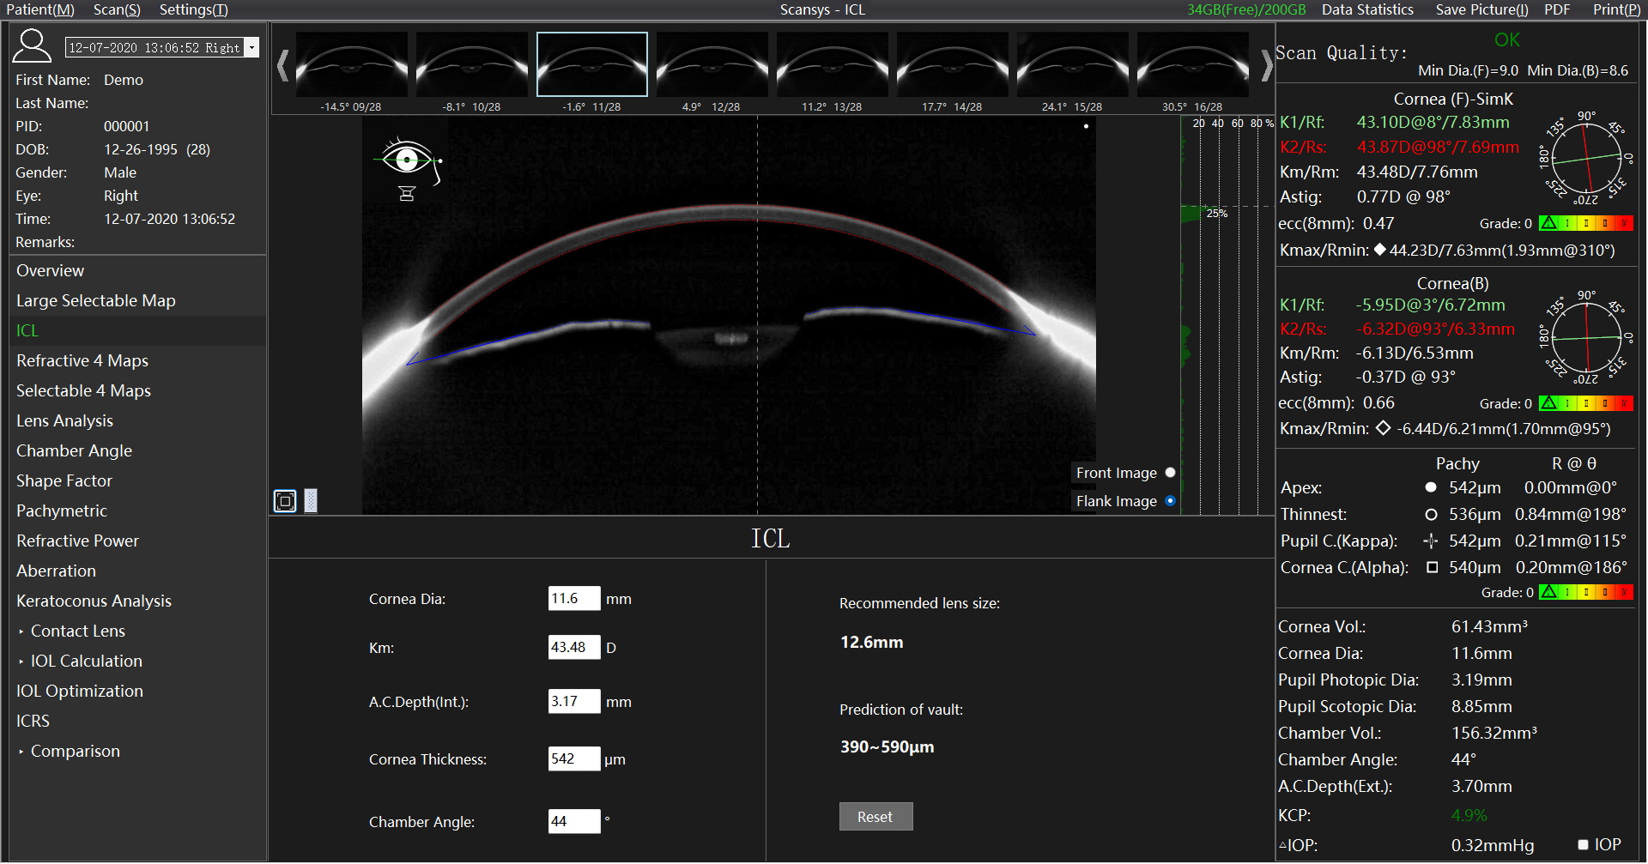Click the fullscreen frame icon below the scan

click(285, 501)
